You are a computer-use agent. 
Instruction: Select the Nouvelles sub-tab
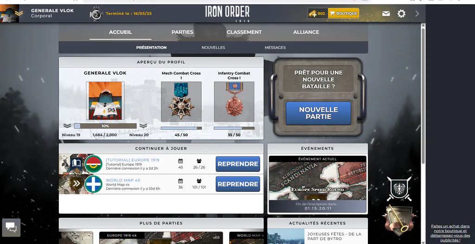coord(213,48)
